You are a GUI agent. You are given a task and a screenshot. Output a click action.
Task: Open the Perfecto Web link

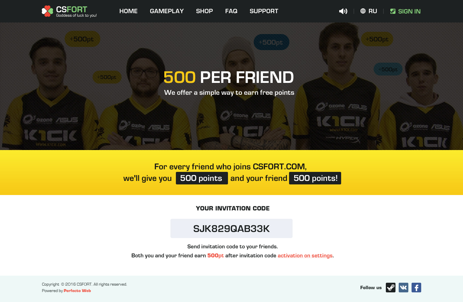point(77,291)
